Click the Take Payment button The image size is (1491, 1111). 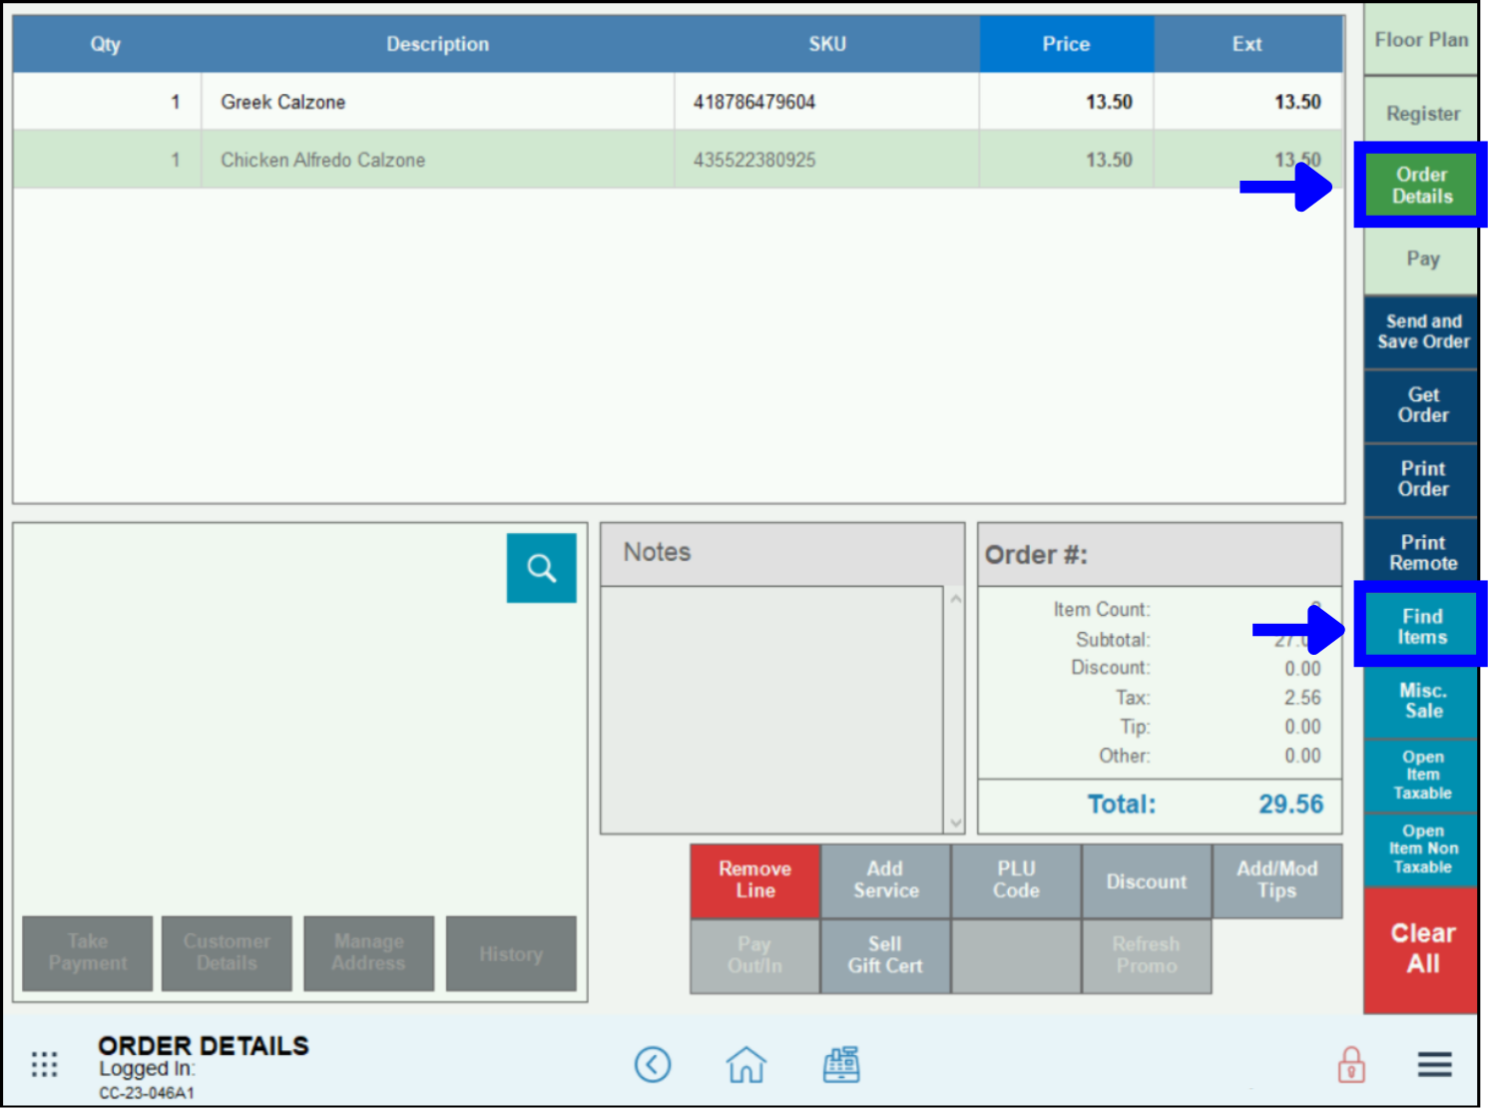88,953
